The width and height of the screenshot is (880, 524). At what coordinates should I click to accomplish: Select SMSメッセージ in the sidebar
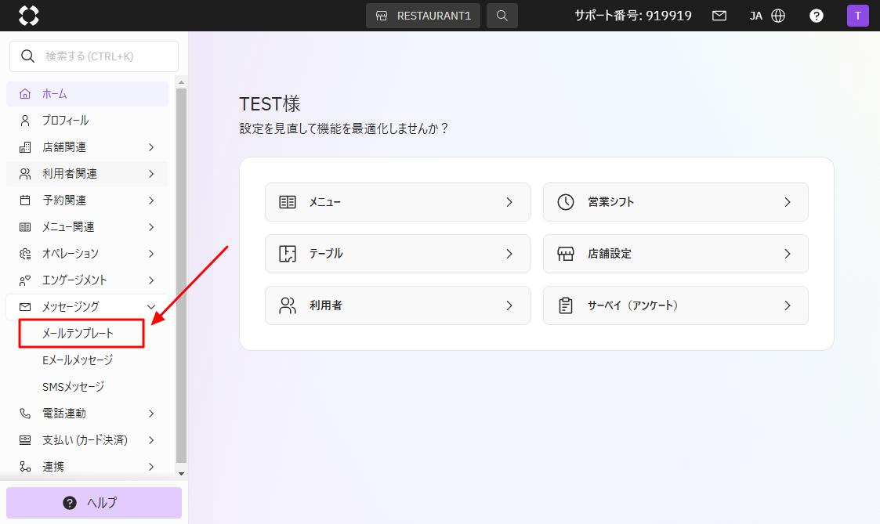pyautogui.click(x=74, y=387)
